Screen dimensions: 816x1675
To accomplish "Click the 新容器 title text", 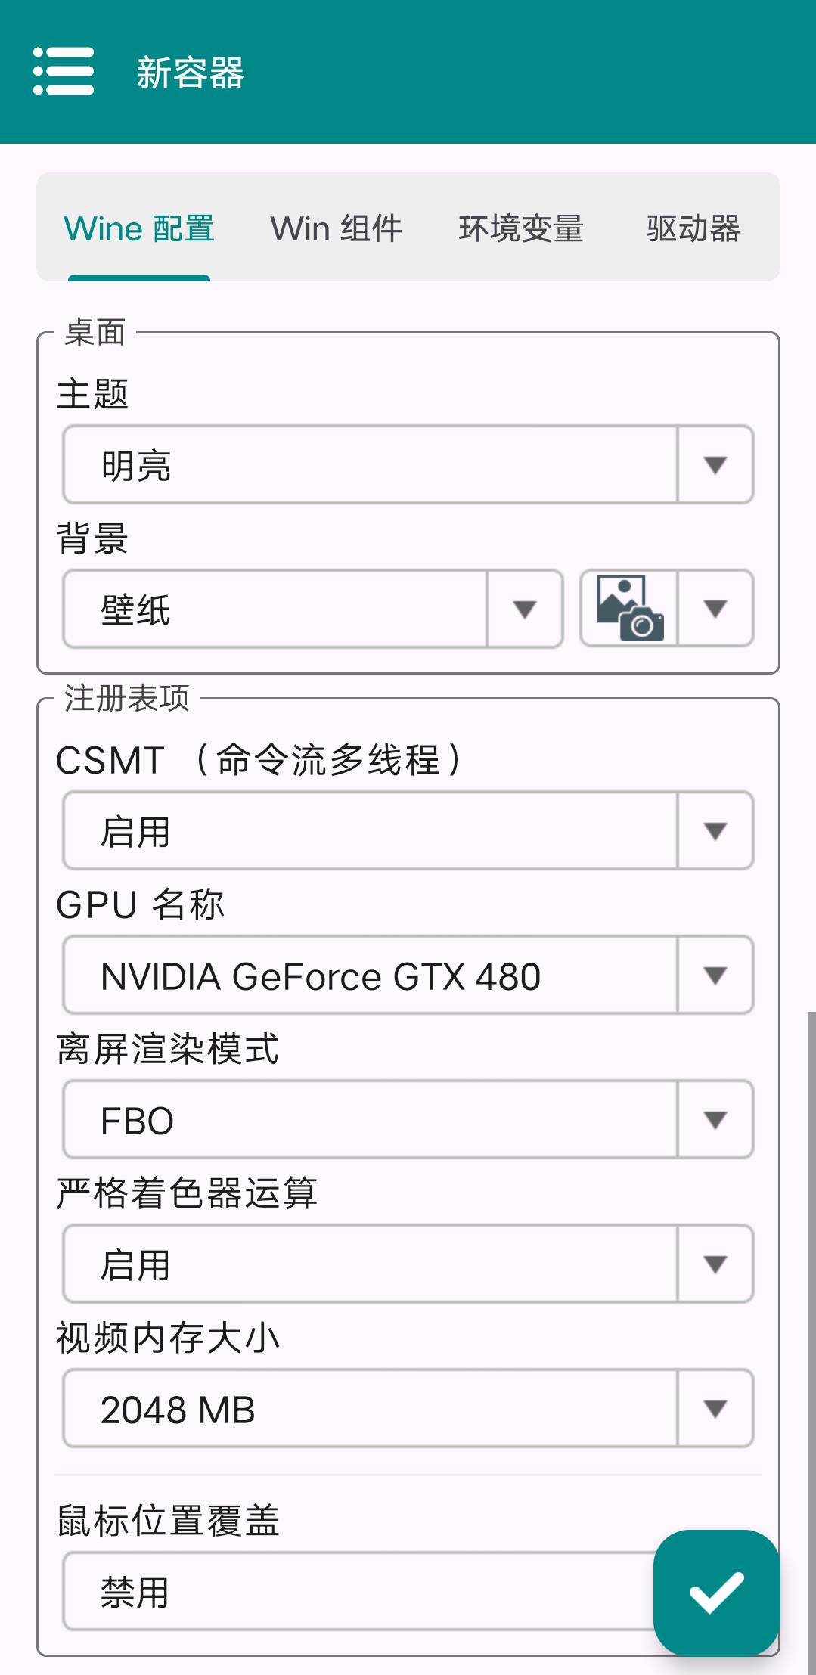I will click(x=190, y=73).
